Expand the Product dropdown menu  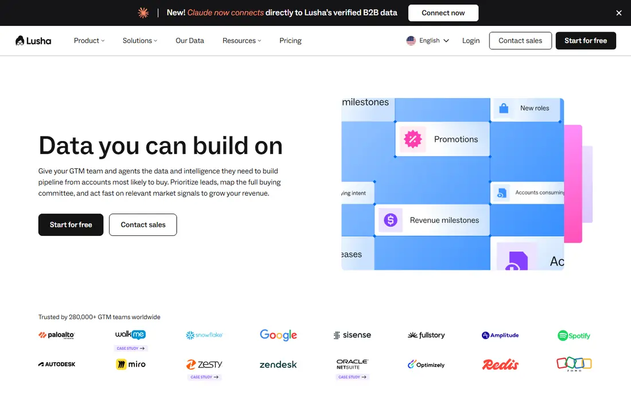point(89,41)
